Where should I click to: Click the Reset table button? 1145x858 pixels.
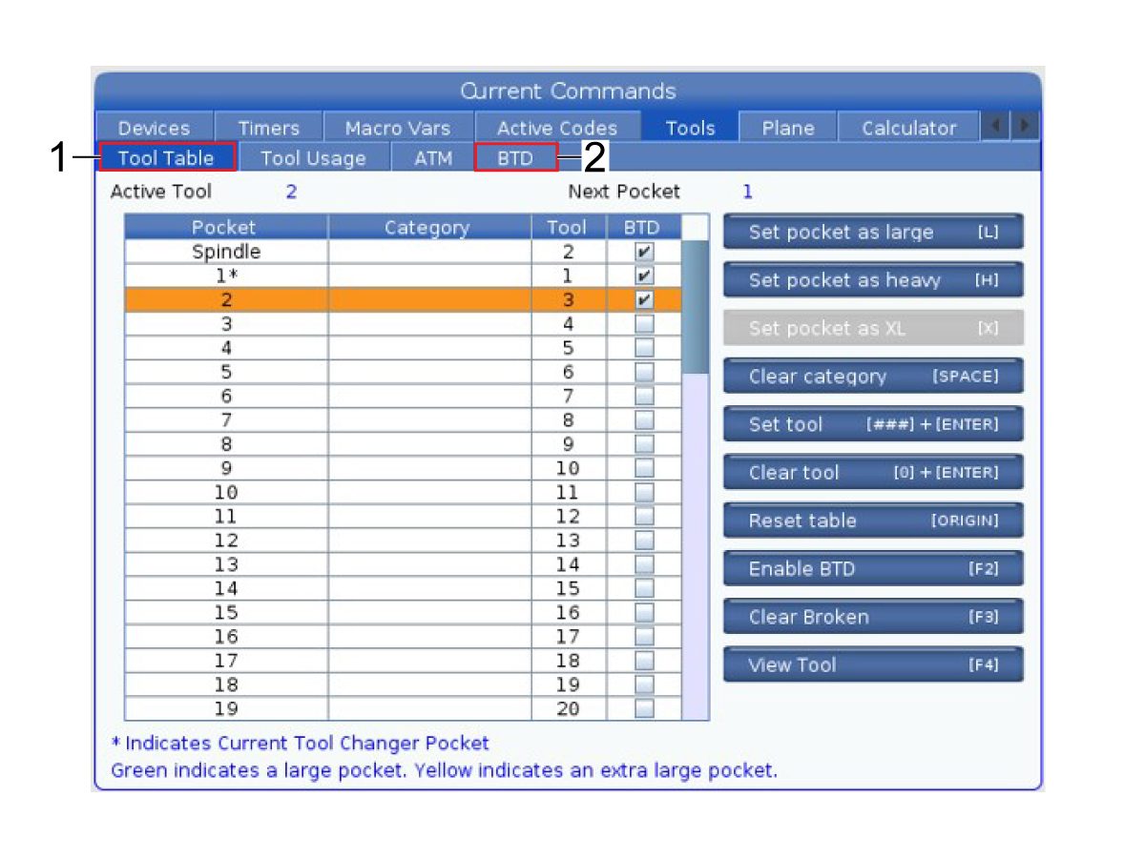[873, 521]
